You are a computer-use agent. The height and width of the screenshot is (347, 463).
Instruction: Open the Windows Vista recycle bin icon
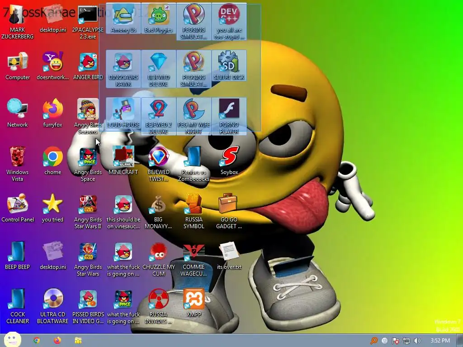18,164
